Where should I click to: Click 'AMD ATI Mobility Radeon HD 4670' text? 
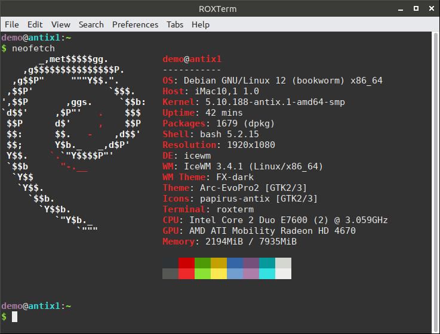click(x=272, y=231)
